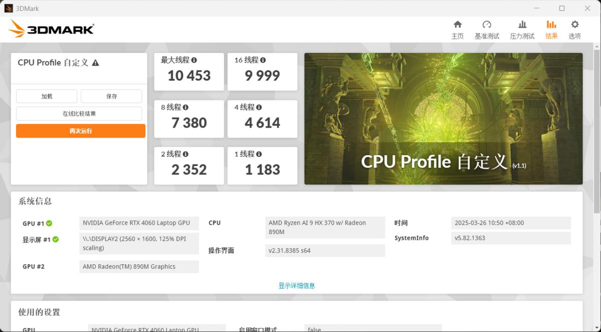Screen dimensions: 601x332
Task: Click the NVIDIA GeForce RTX 4060 Laptop GPU value under 系统信息
Action: 139,223
